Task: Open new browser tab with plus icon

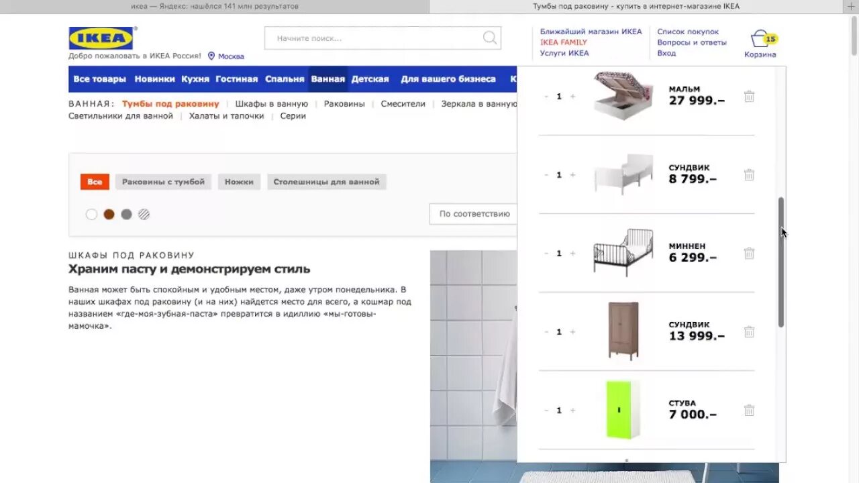Action: [851, 6]
